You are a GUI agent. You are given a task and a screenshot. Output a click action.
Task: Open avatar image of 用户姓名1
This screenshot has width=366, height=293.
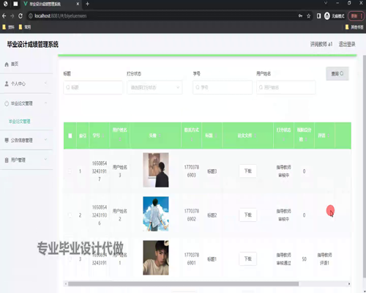156,258
